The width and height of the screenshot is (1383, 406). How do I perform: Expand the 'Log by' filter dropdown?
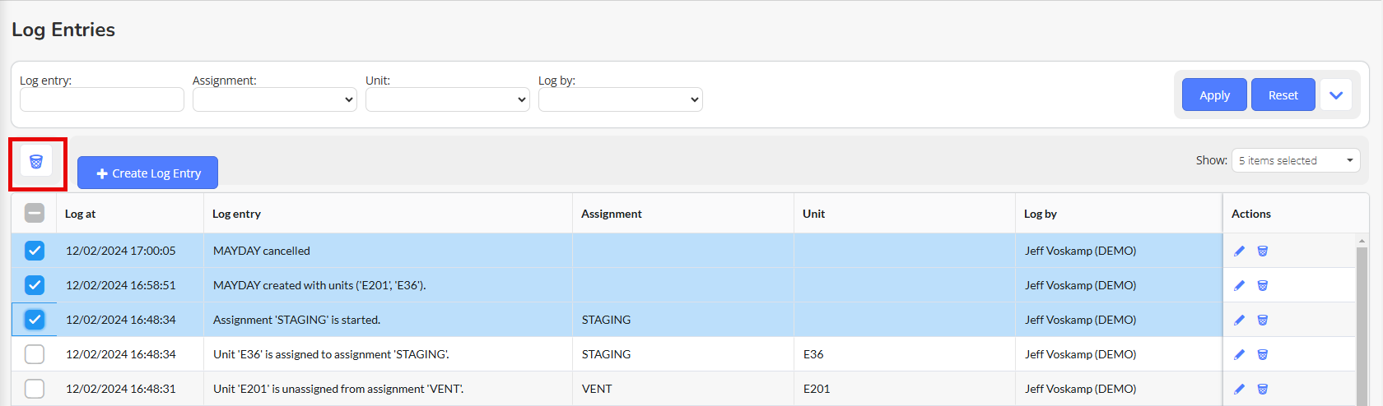620,99
